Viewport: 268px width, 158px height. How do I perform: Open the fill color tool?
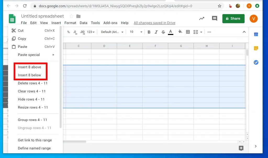pos(180,32)
